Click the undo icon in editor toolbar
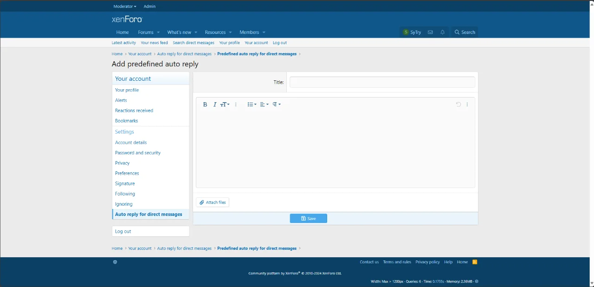This screenshot has height=287, width=594. coord(458,104)
